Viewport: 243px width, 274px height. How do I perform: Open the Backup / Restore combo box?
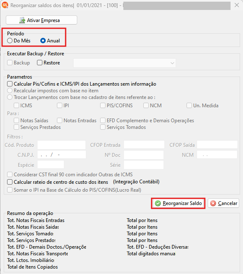[x=125, y=63]
